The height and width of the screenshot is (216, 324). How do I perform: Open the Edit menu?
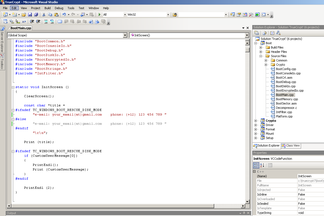click(14, 8)
